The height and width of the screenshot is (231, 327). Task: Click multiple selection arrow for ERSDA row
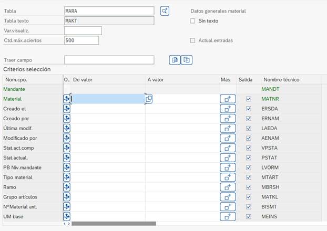click(x=228, y=109)
